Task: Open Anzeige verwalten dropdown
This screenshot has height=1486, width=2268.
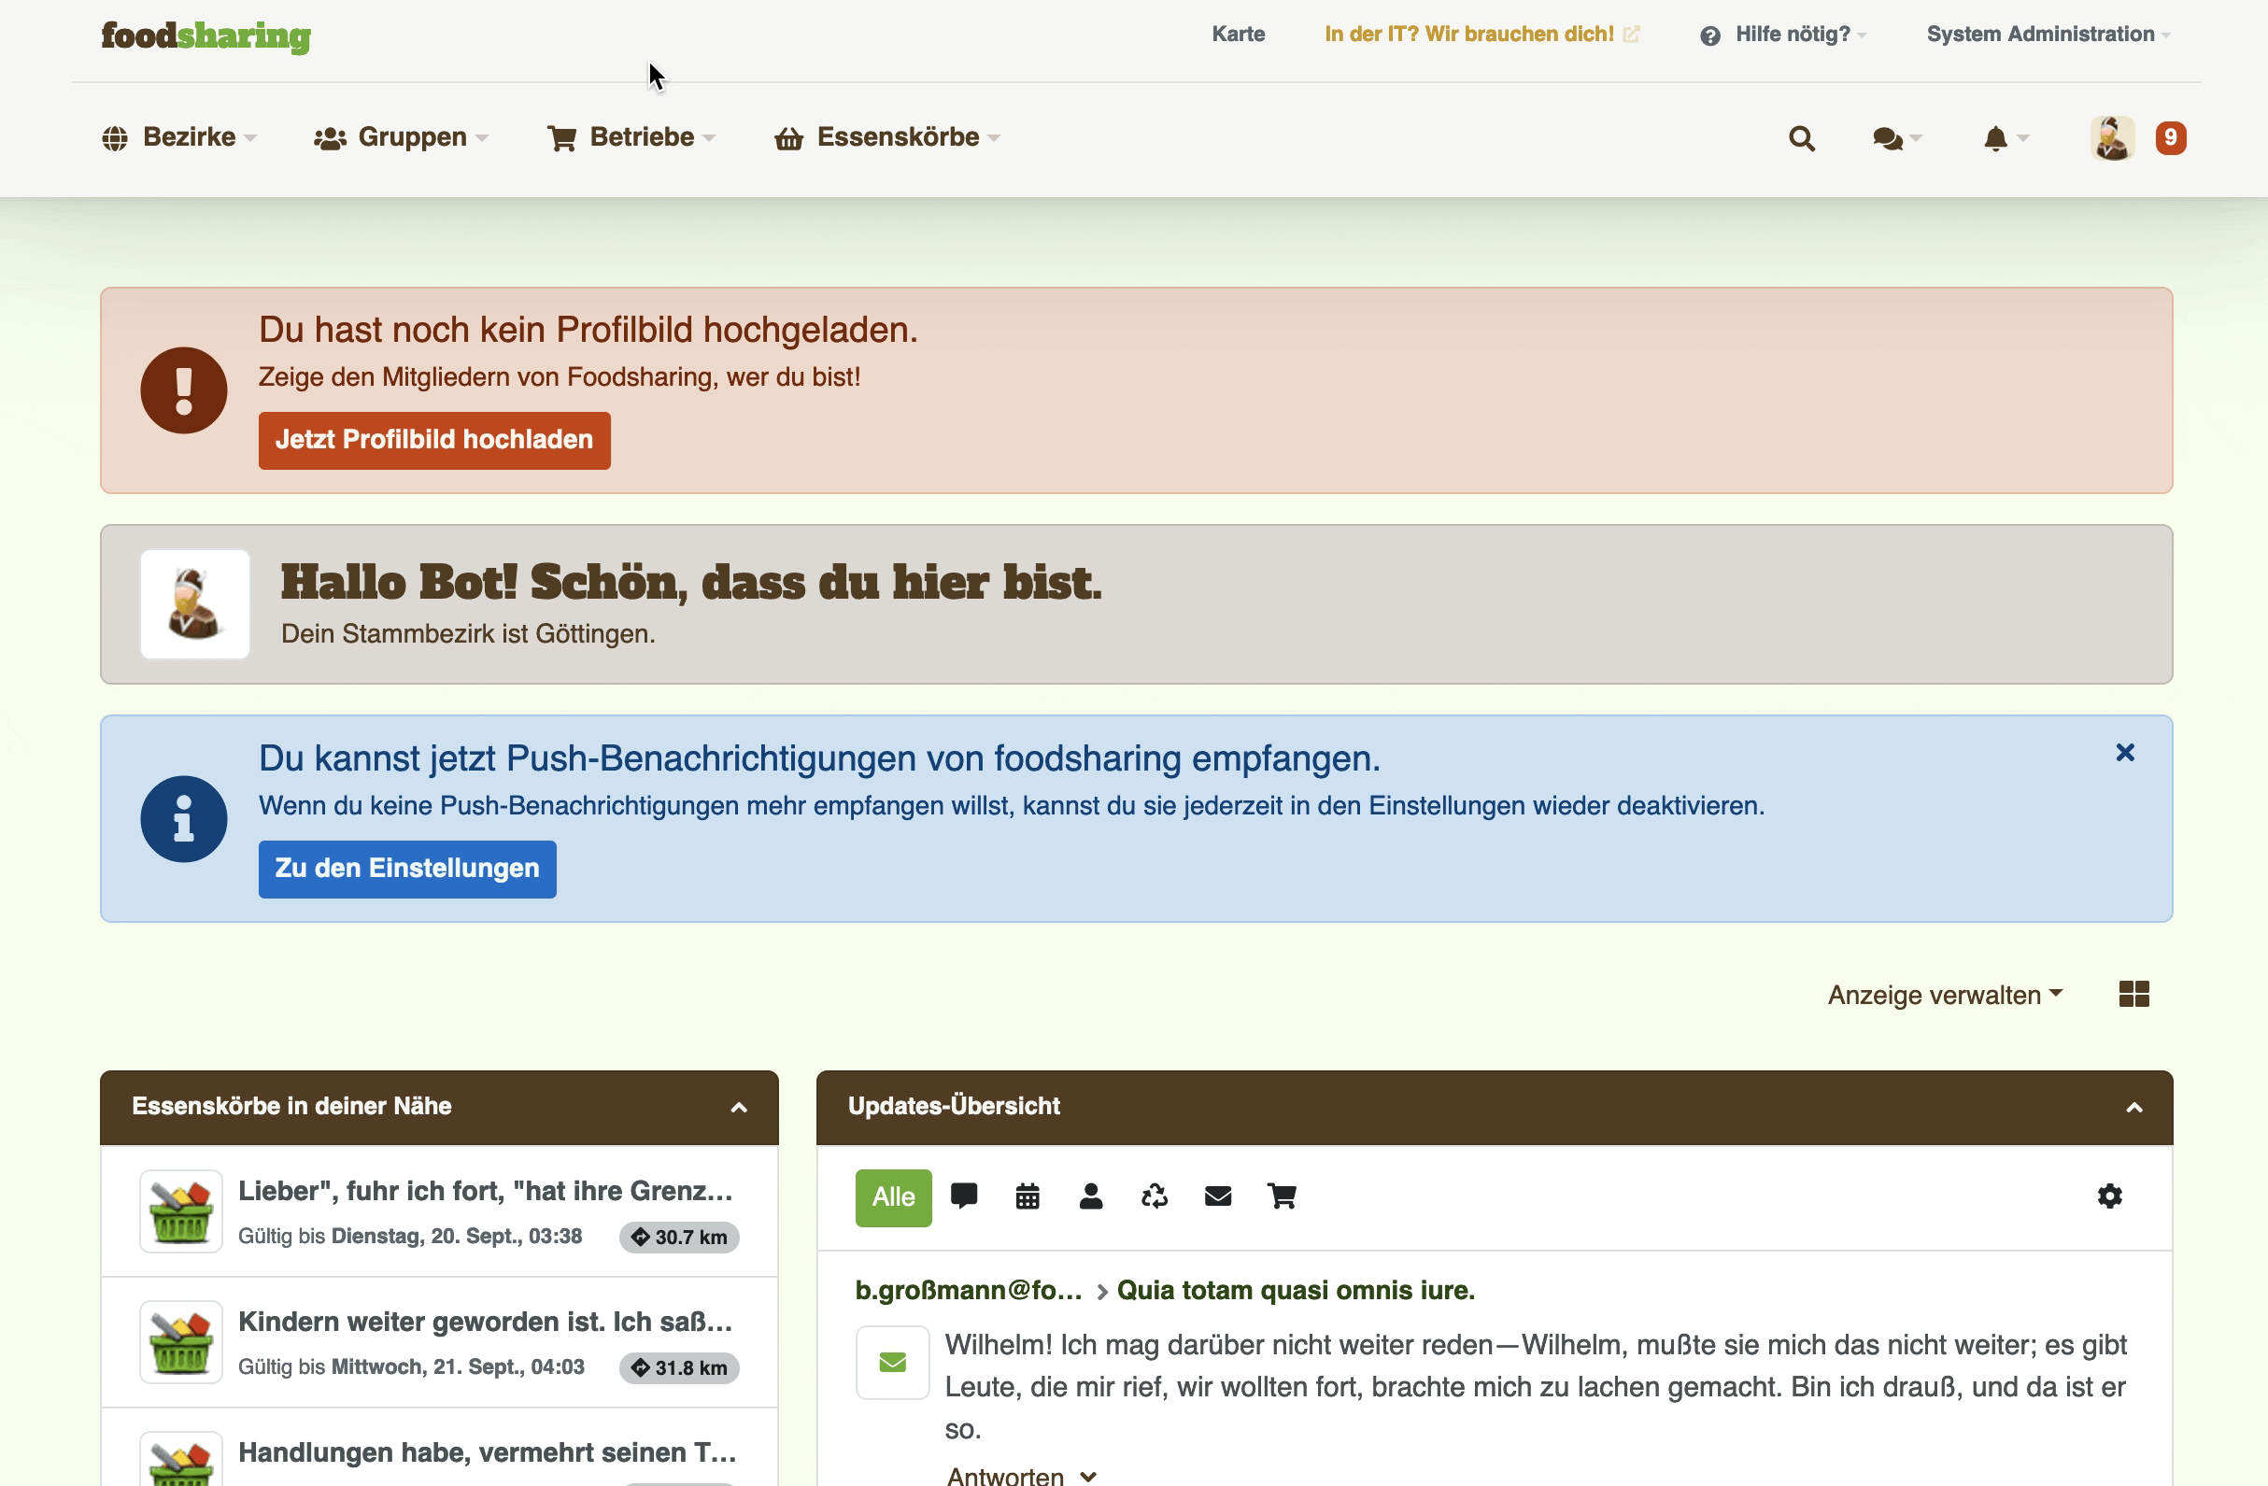Action: (1944, 995)
